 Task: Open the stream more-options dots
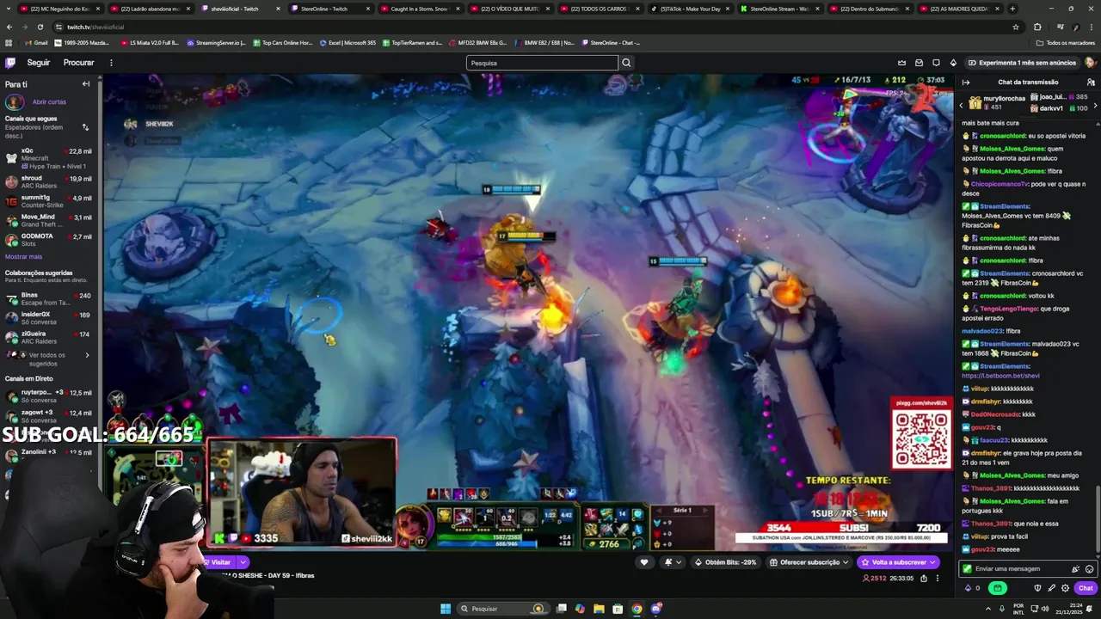(x=938, y=579)
